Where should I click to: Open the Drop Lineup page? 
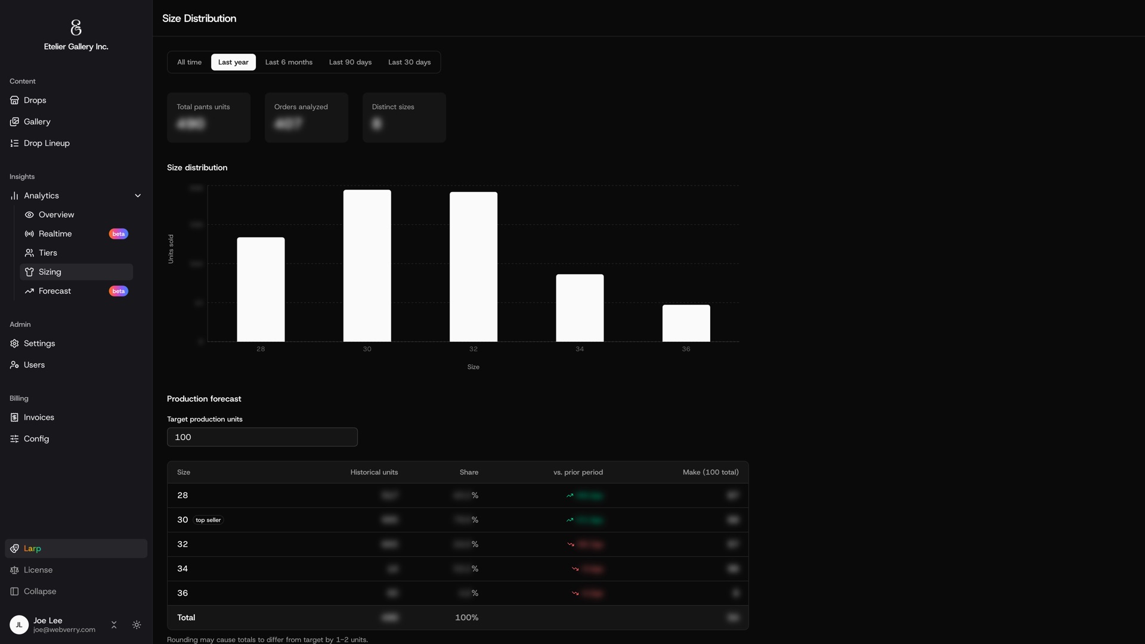tap(76, 143)
